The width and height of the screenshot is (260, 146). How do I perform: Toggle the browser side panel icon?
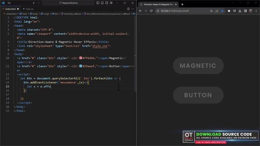click(245, 11)
